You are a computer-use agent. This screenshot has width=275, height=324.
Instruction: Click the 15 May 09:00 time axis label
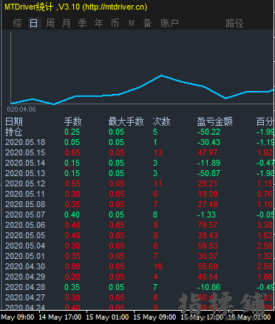(155, 317)
